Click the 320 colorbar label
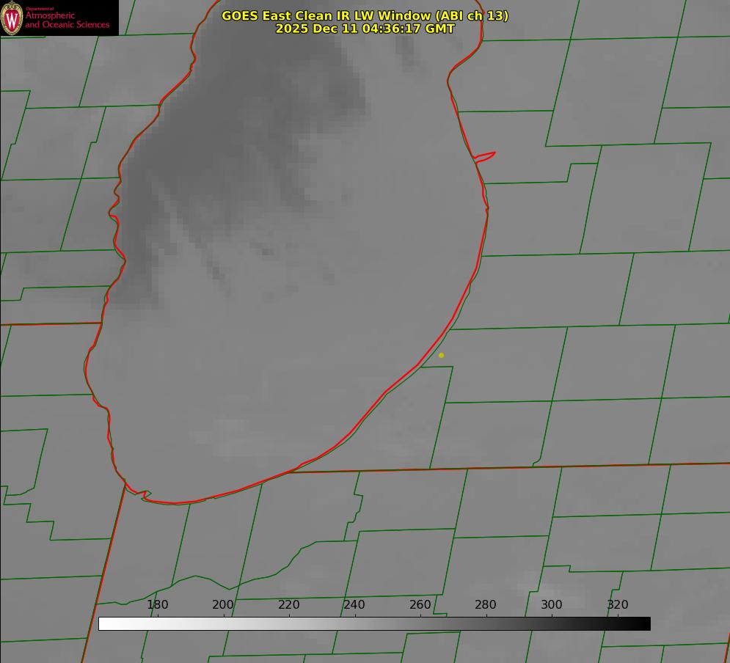This screenshot has height=663, width=730. pyautogui.click(x=618, y=604)
